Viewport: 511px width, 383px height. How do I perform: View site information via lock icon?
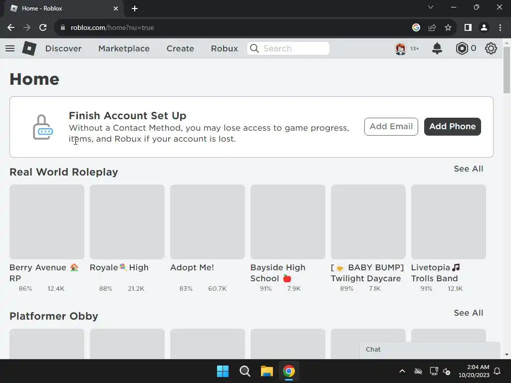click(62, 28)
